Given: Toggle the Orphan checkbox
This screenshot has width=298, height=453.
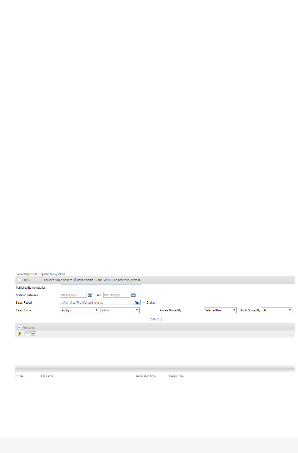Looking at the screenshot, I should coord(144,303).
